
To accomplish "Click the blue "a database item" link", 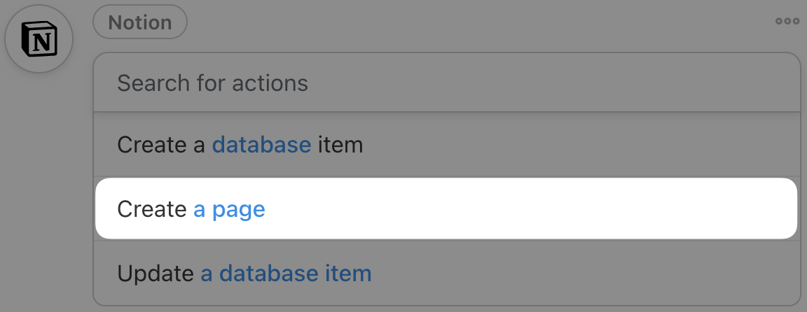I will pyautogui.click(x=286, y=273).
